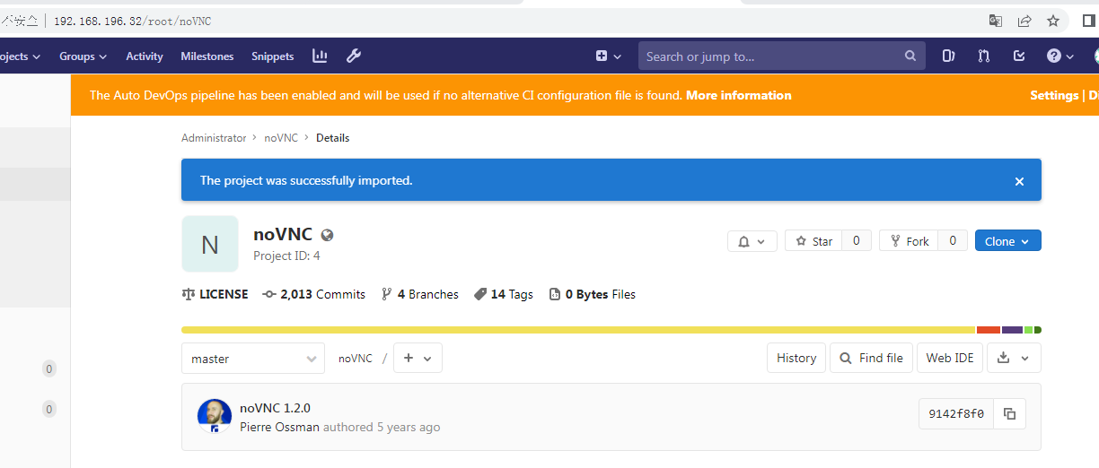This screenshot has height=468, width=1099.
Task: Open the LICENSE file link
Action: [x=215, y=294]
